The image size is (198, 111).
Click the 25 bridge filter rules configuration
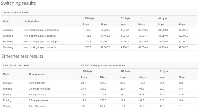point(41,89)
